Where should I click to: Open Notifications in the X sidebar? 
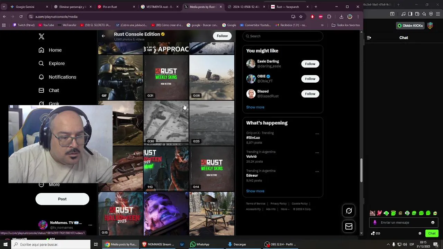(x=57, y=77)
